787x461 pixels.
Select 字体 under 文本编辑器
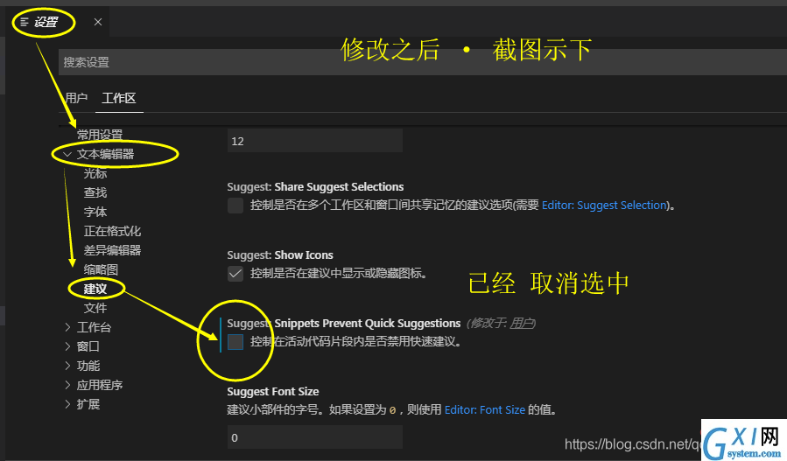pos(95,212)
